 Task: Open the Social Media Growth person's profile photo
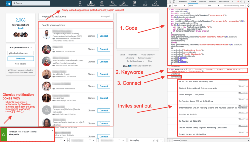tap(47, 74)
